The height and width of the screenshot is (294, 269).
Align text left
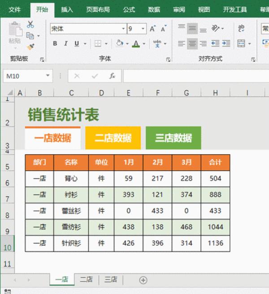pyautogui.click(x=182, y=43)
